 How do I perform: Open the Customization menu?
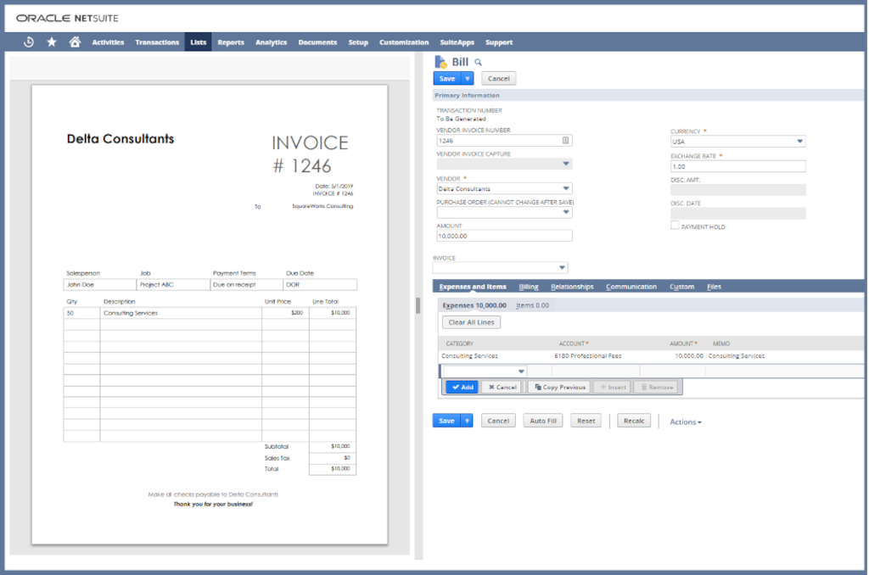pos(404,42)
